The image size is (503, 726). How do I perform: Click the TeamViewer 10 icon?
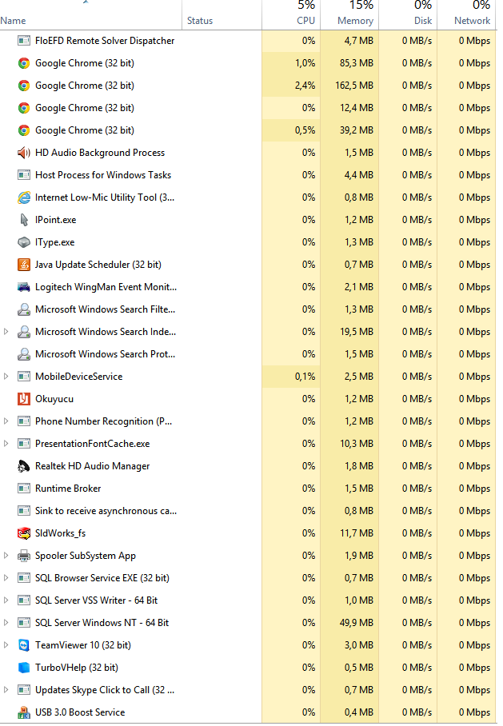tap(24, 645)
